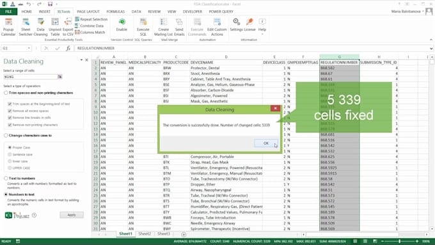435x245 pixels.
Task: Expand the formula bar
Action: pos(431,48)
